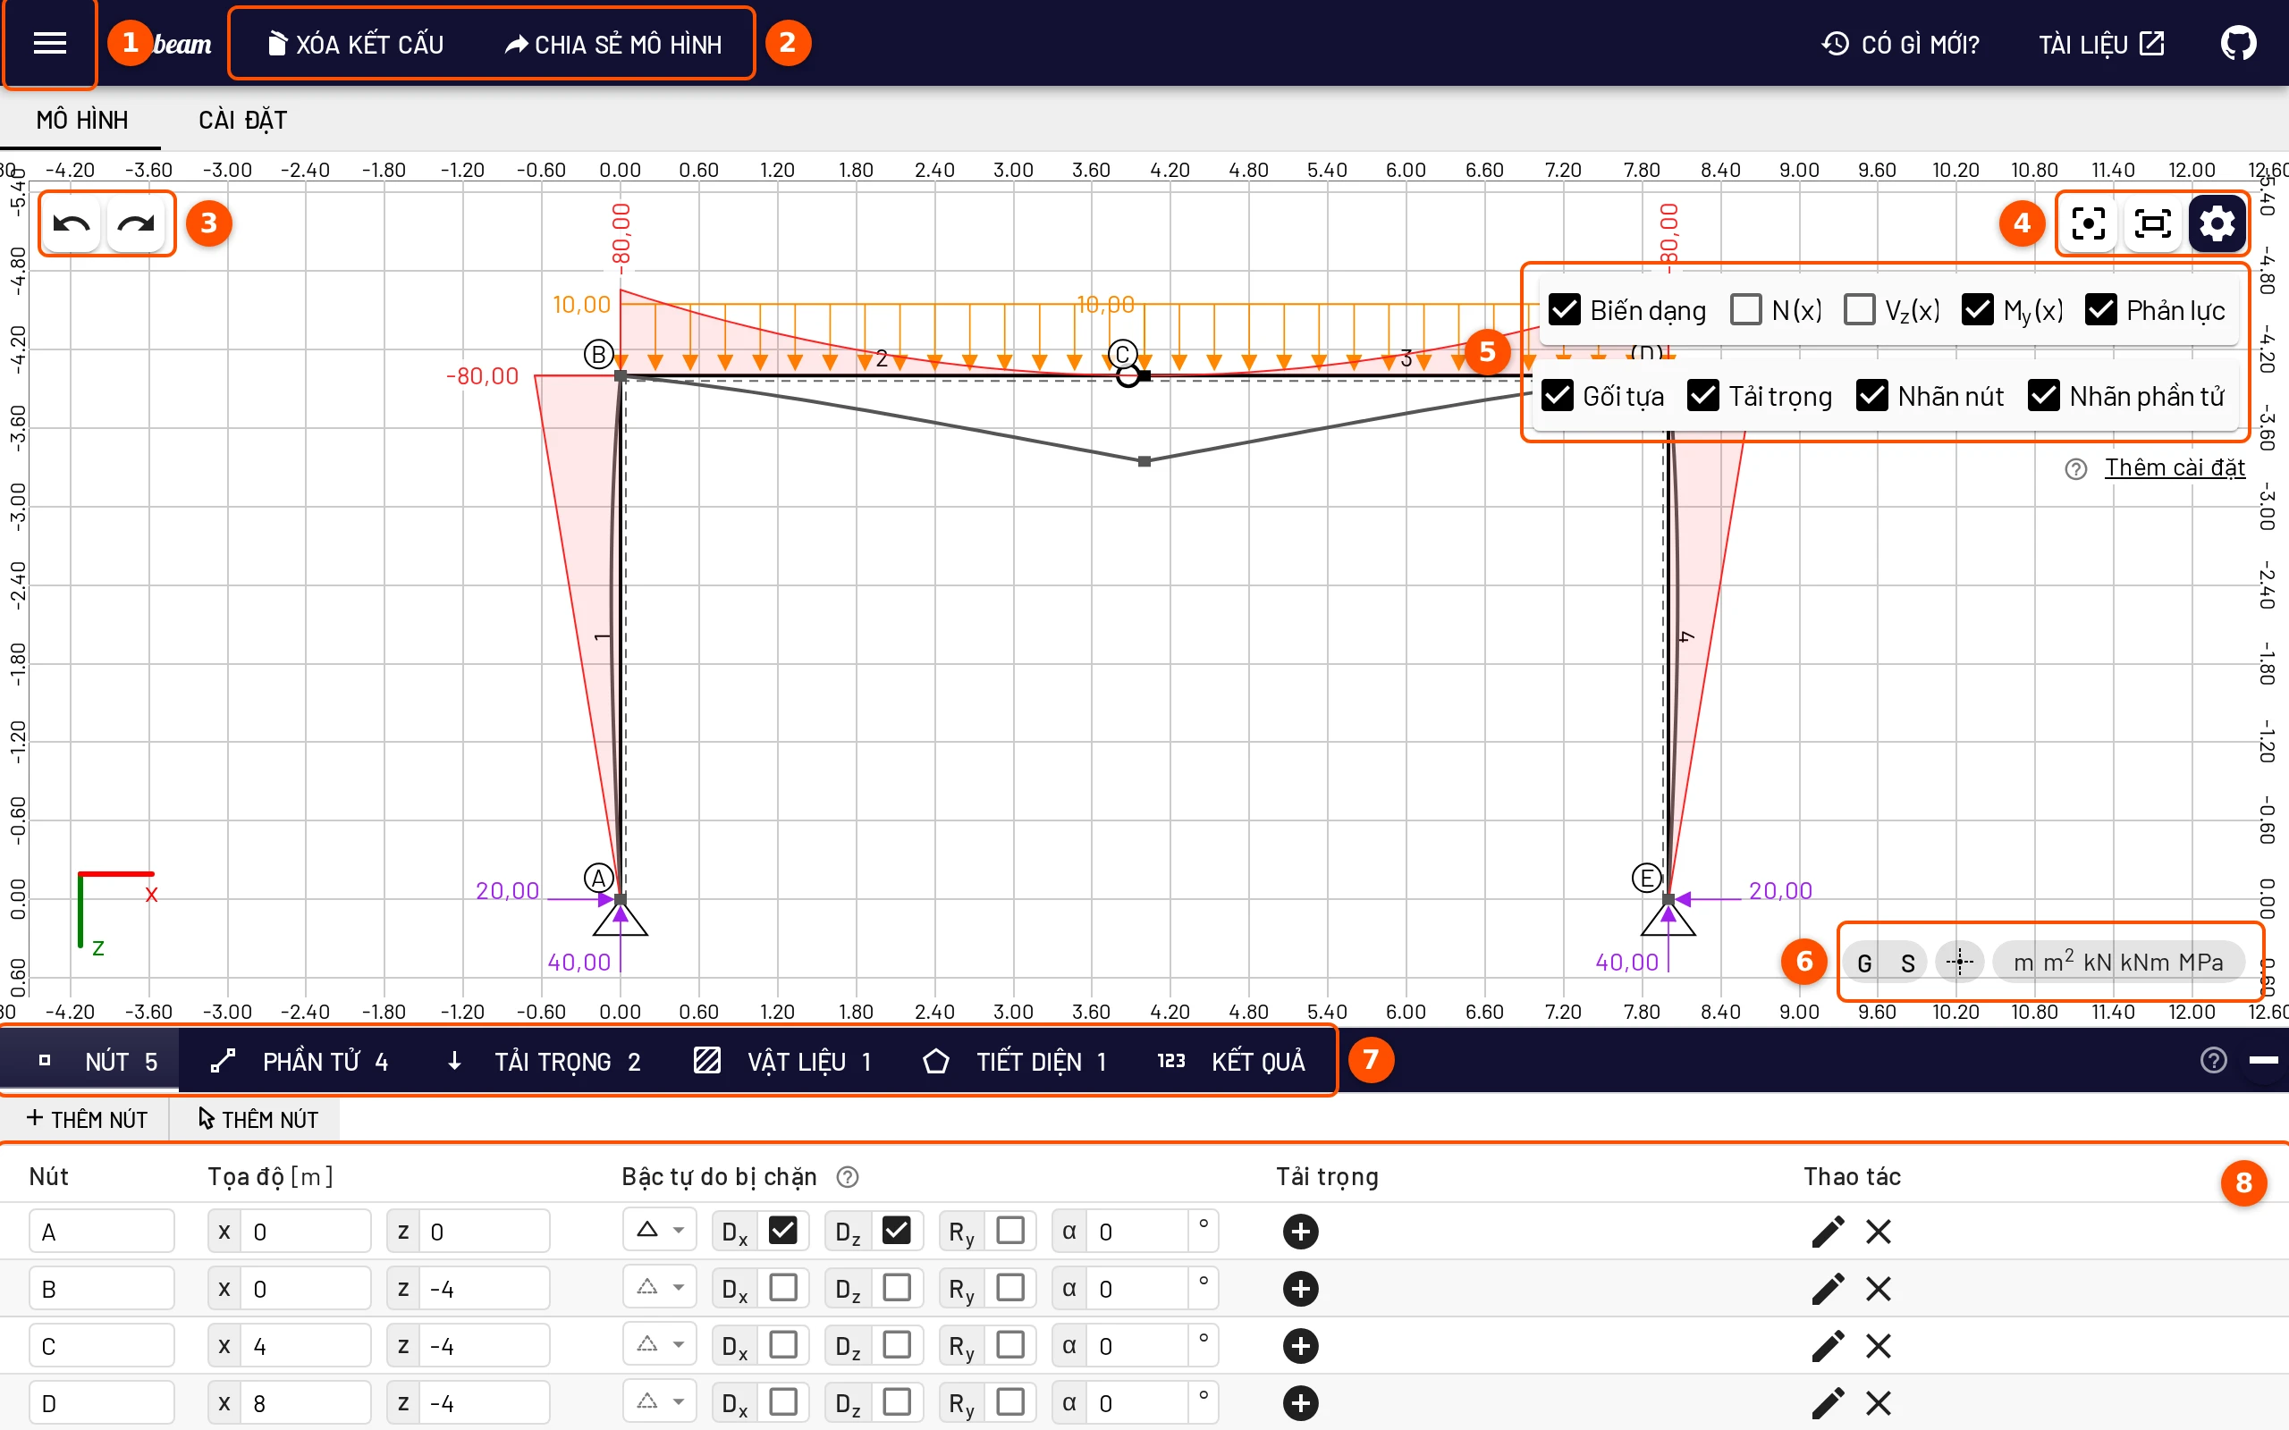Open the view settings gear

[x=2217, y=224]
